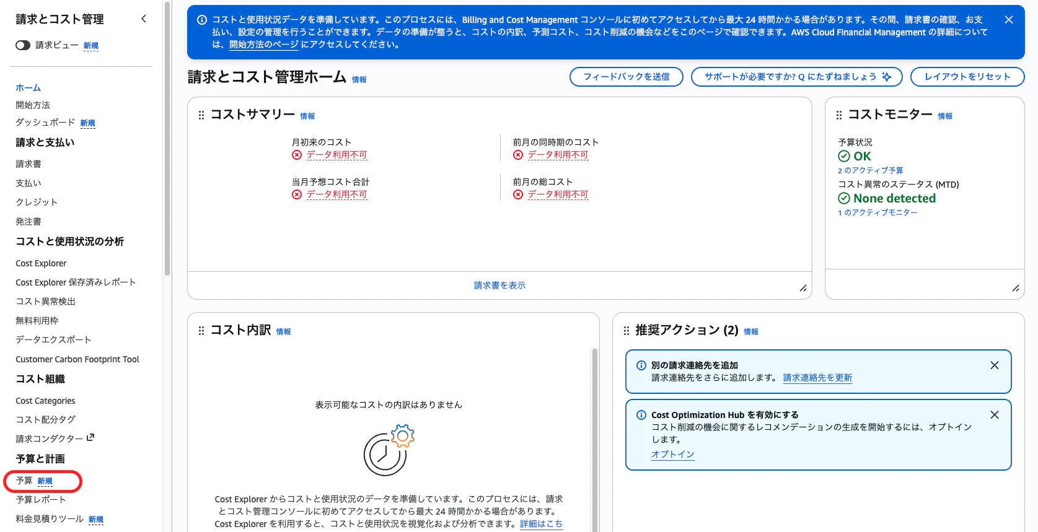Image resolution: width=1038 pixels, height=532 pixels.
Task: Open ダッシュボード in sidebar
Action: (x=45, y=123)
